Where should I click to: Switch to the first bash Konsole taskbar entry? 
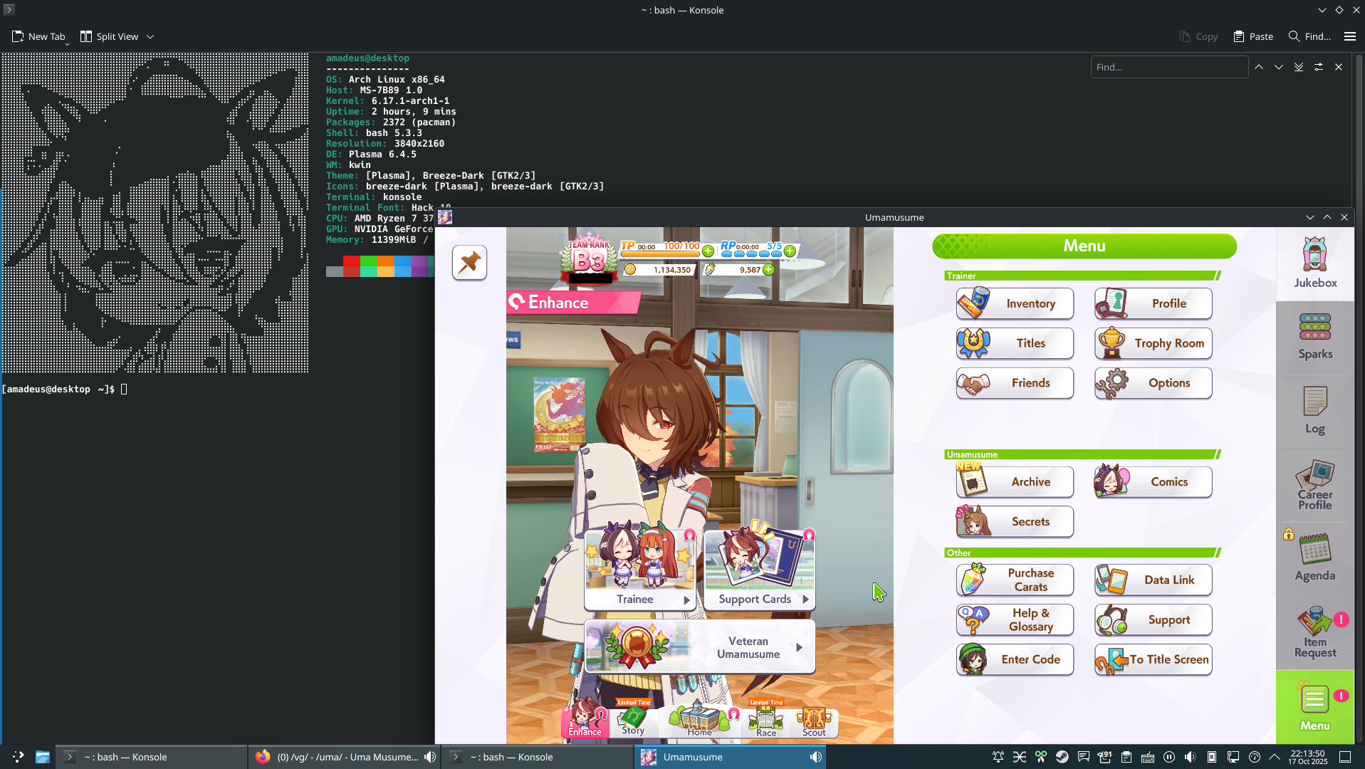(151, 757)
